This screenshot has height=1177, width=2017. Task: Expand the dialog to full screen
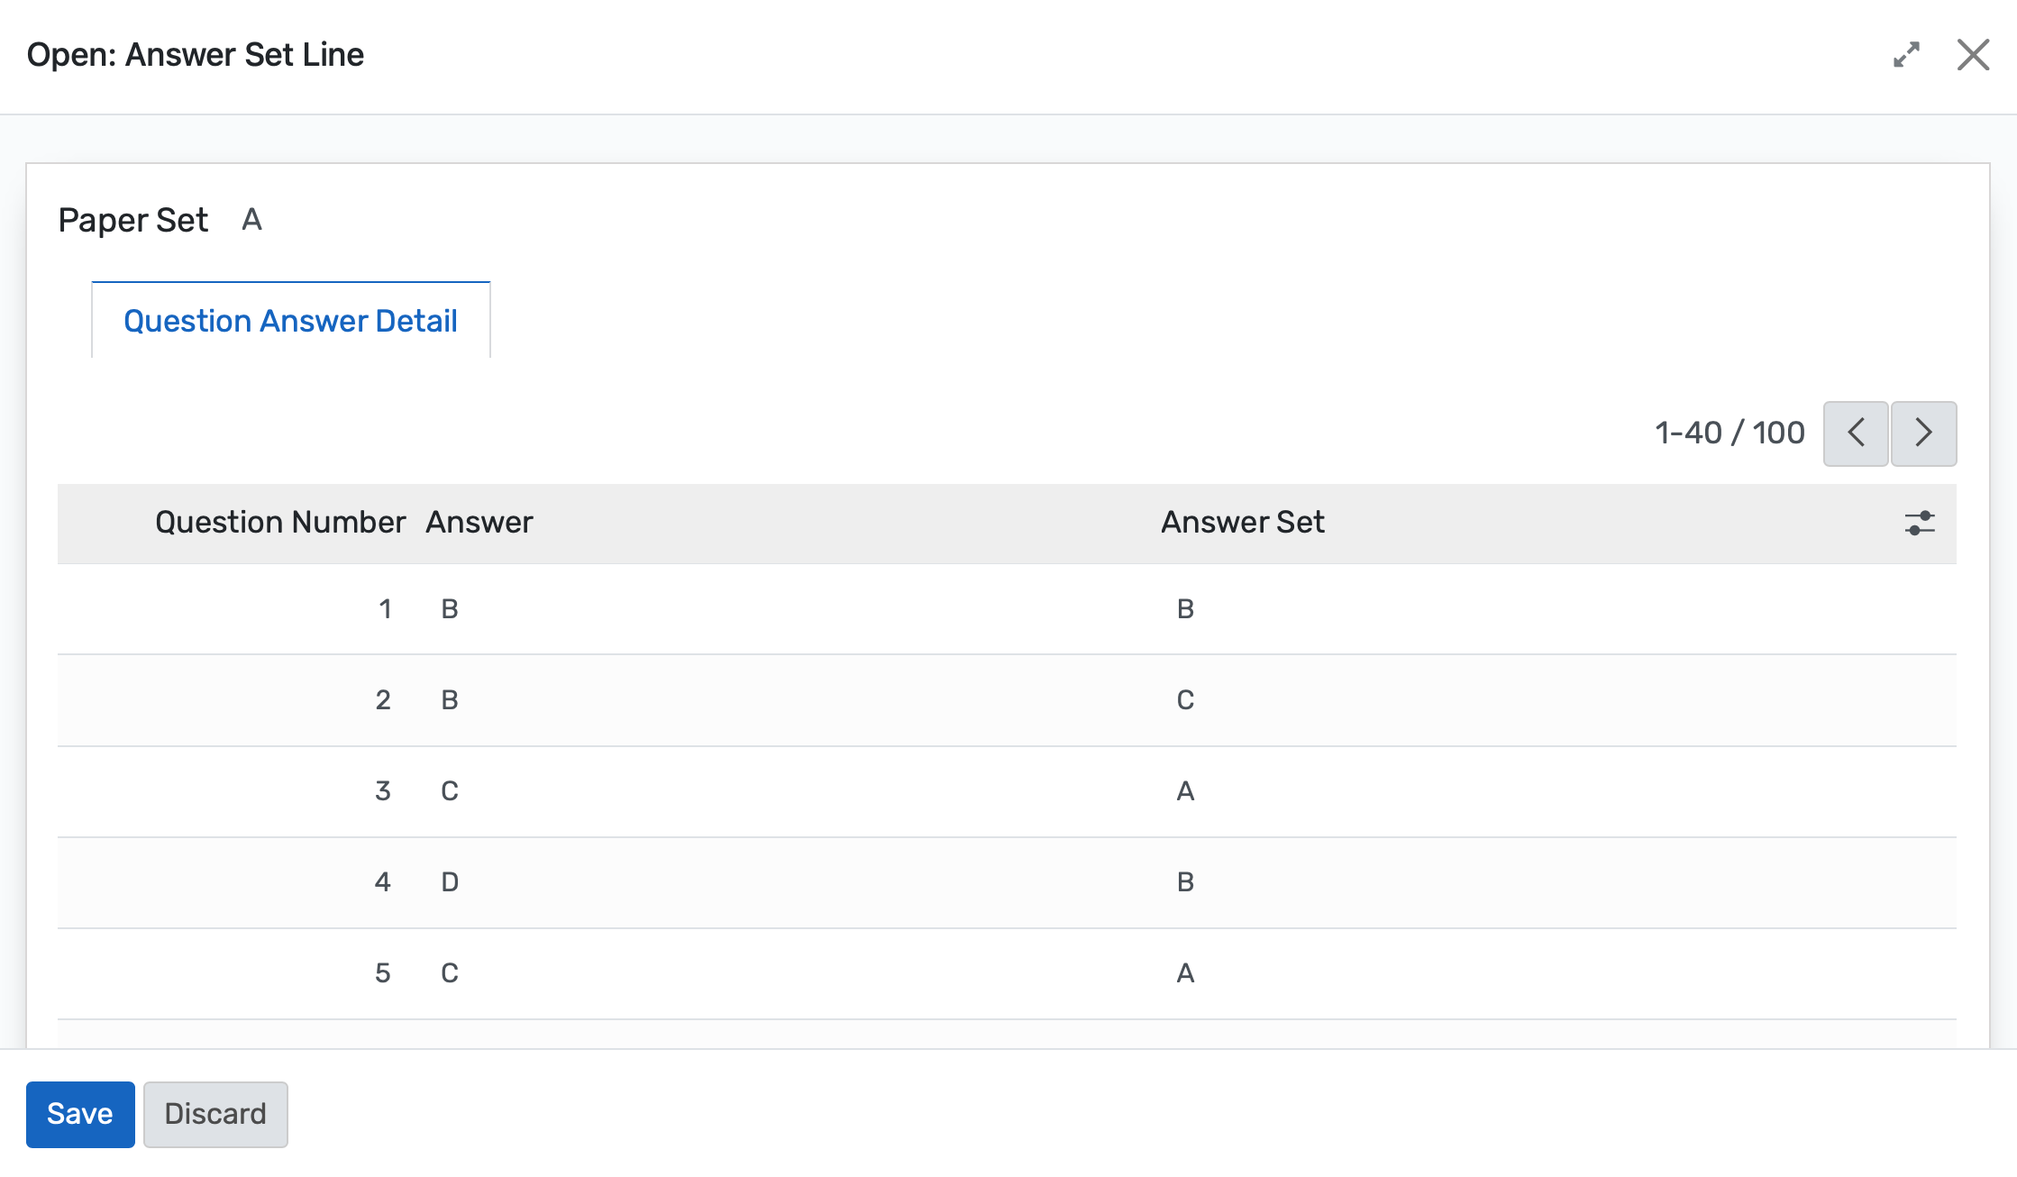click(1907, 56)
